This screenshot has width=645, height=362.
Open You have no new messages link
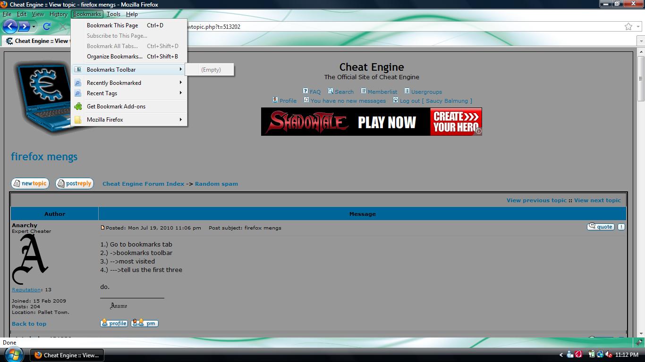coord(348,101)
